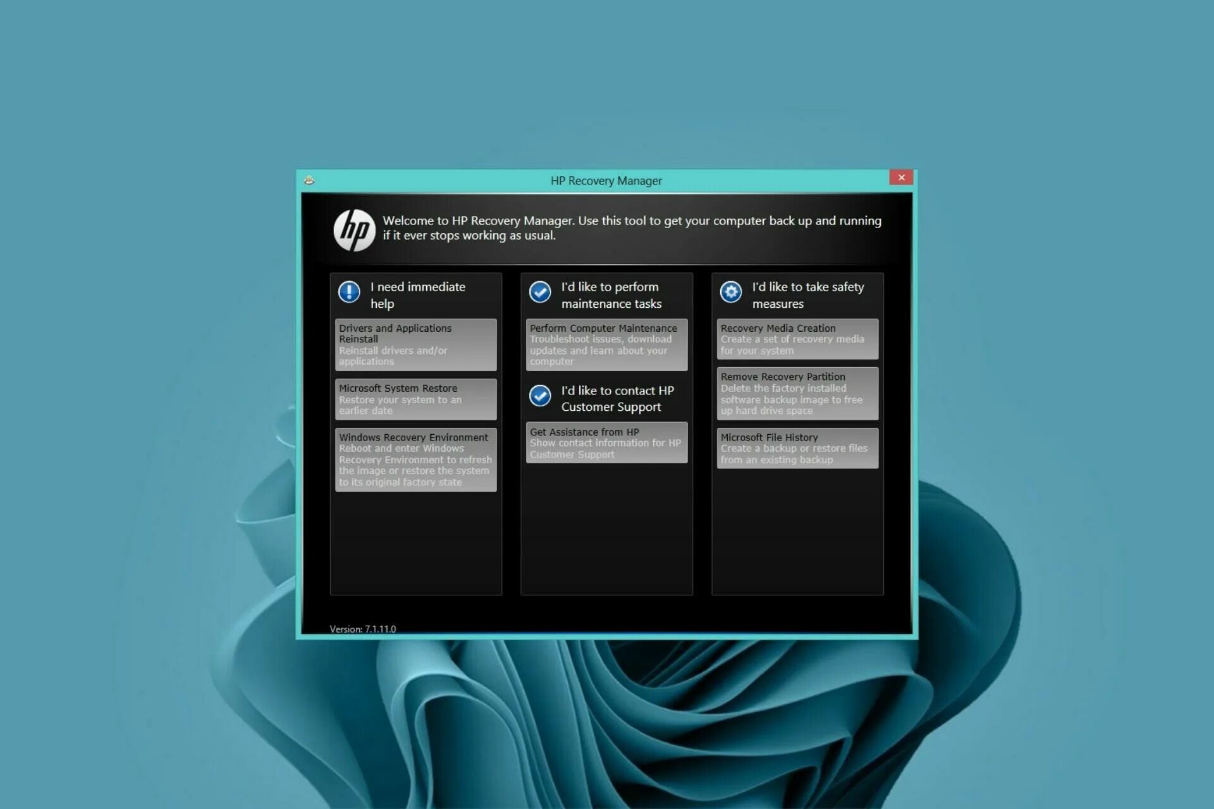The image size is (1214, 809).
Task: Open Get Assistance from HP
Action: point(606,442)
